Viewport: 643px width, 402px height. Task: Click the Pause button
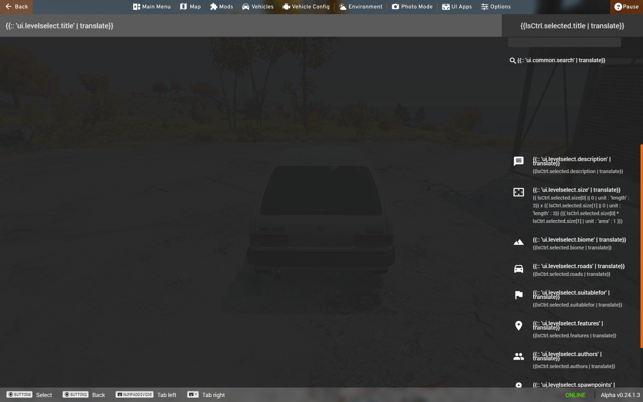pyautogui.click(x=626, y=7)
